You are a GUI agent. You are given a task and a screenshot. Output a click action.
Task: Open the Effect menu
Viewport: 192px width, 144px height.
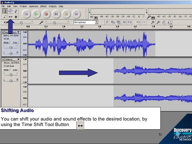[x=44, y=6]
